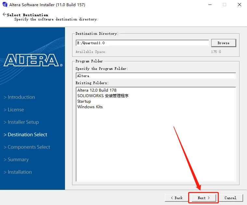Click the Destination Directory path field
The height and width of the screenshot is (205, 247).
click(142, 43)
